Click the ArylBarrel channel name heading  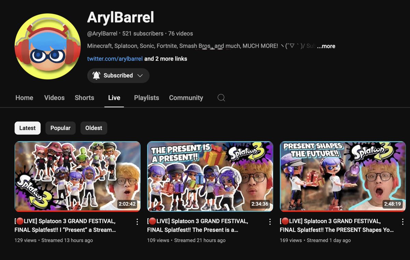pyautogui.click(x=121, y=17)
